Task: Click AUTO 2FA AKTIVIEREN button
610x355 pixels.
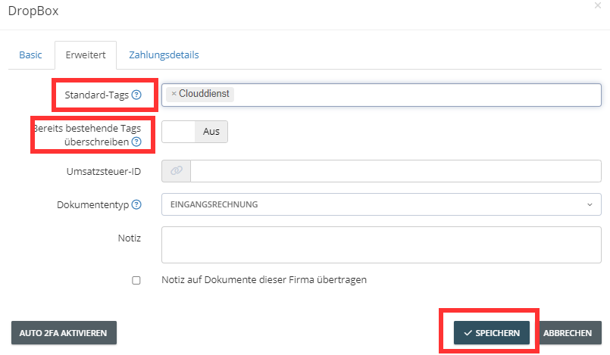Action: [64, 333]
